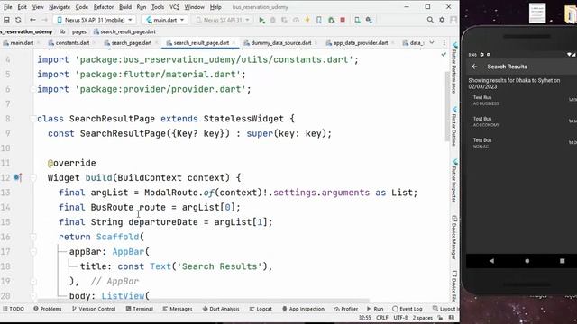Click the Attach debugger icon in toolbar
This screenshot has height=324, width=577.
click(331, 20)
